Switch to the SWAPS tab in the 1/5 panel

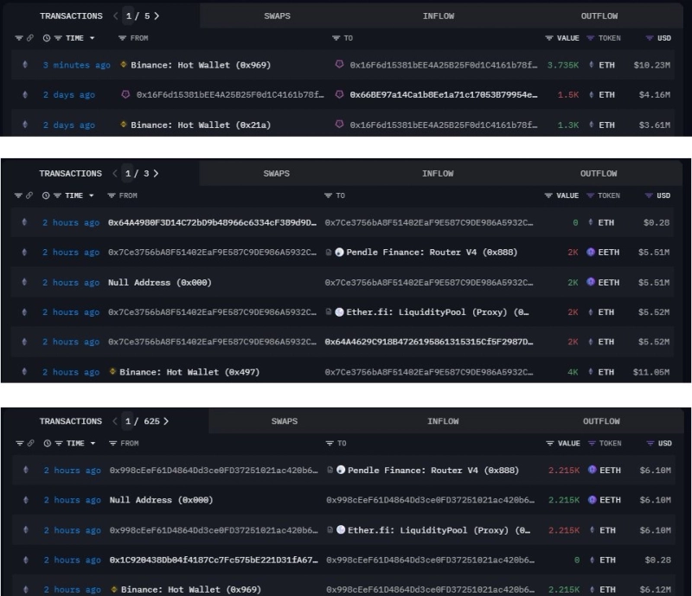coord(277,16)
